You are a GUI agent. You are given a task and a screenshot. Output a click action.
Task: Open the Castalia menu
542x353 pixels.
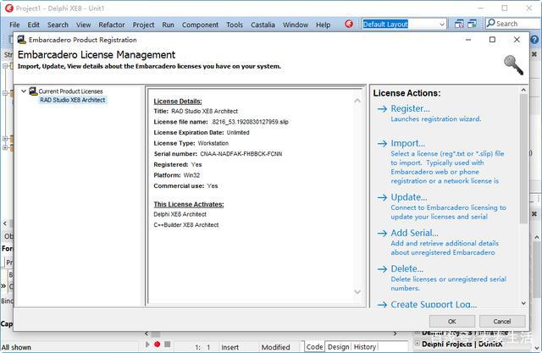pos(263,25)
